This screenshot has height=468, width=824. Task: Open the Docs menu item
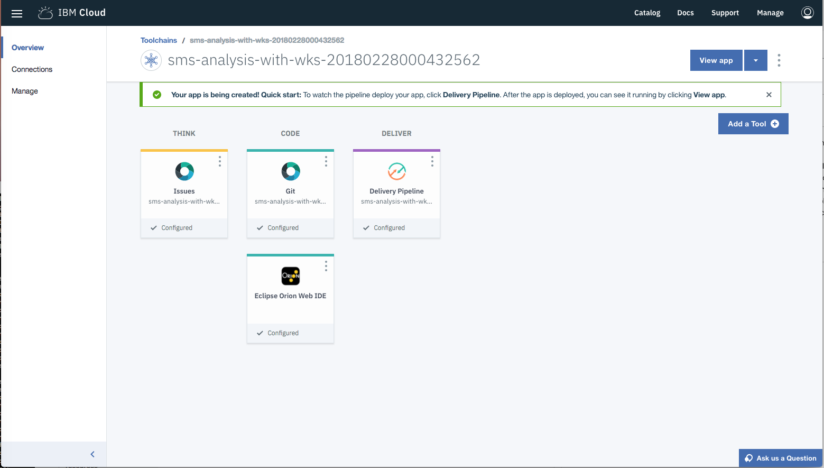pos(685,13)
